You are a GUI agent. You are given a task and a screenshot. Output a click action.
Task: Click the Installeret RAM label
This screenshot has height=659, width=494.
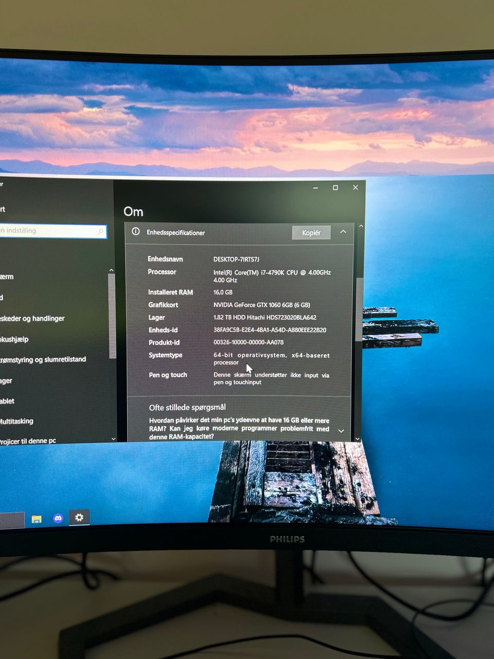tap(170, 292)
